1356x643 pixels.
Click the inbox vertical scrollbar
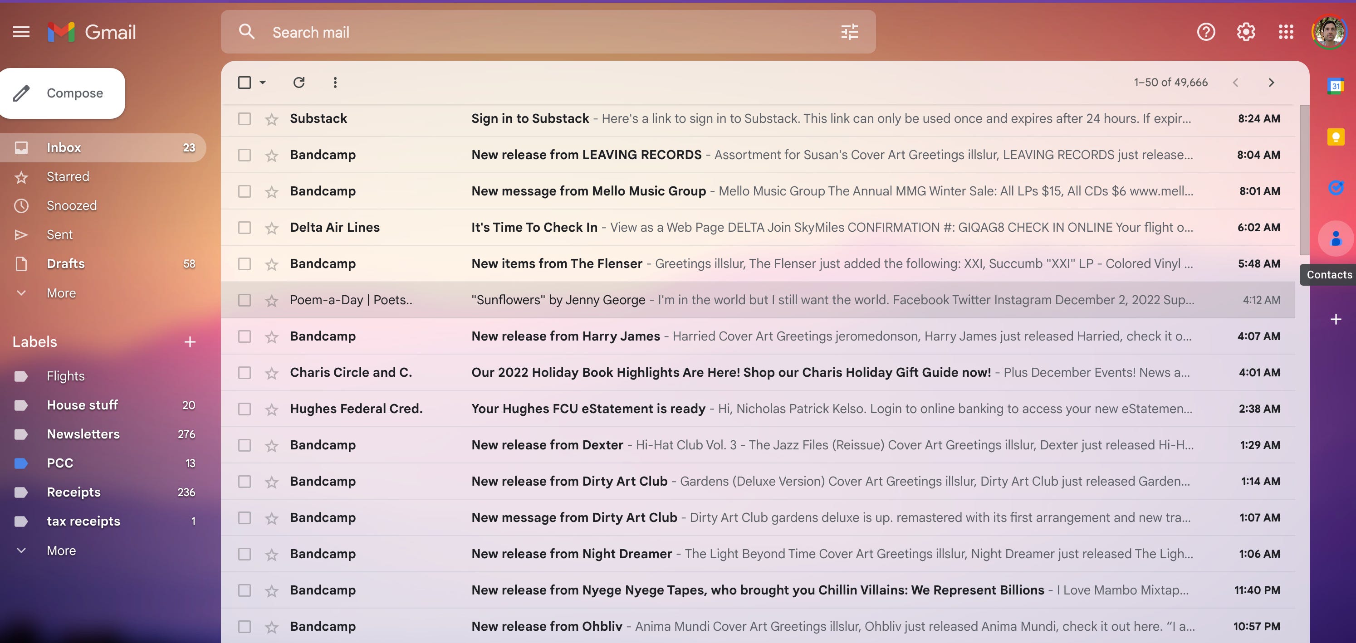click(x=1303, y=180)
